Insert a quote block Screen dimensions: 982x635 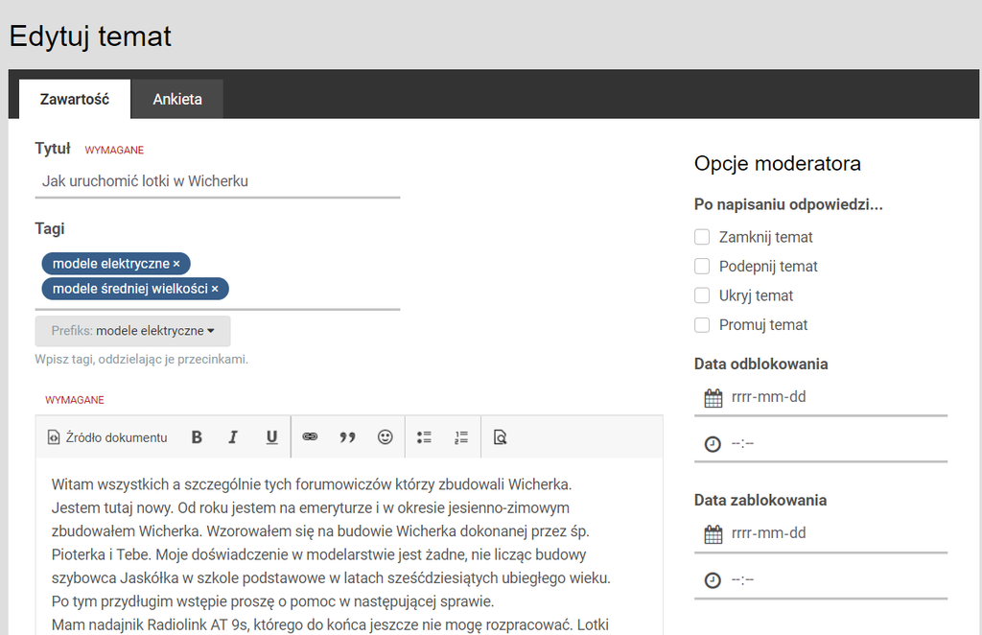point(347,437)
